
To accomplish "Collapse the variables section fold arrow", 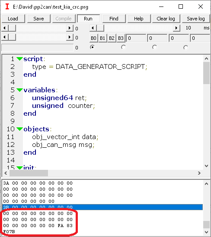I will click(x=19, y=90).
